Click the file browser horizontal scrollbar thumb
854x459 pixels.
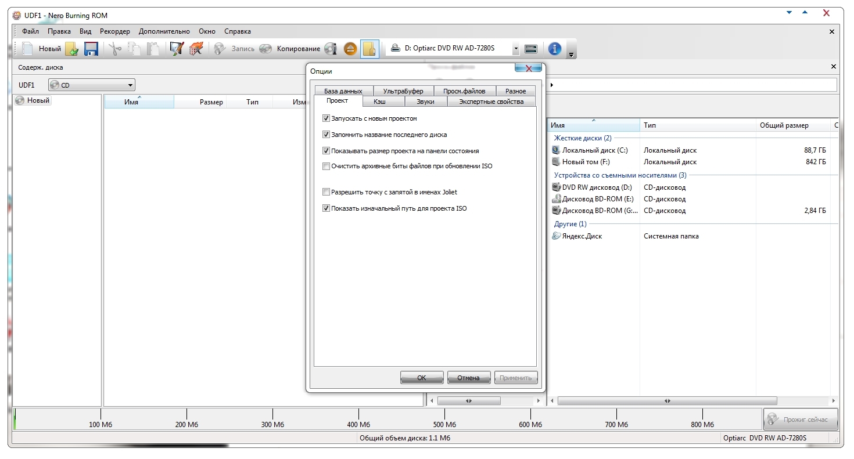pos(667,400)
